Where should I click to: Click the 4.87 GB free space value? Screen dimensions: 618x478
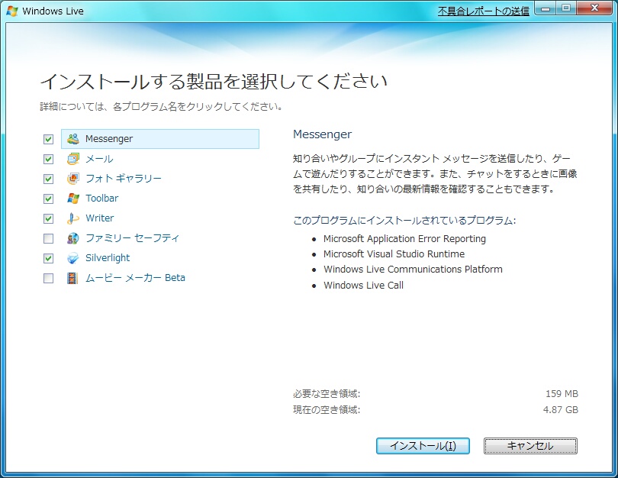click(x=561, y=410)
